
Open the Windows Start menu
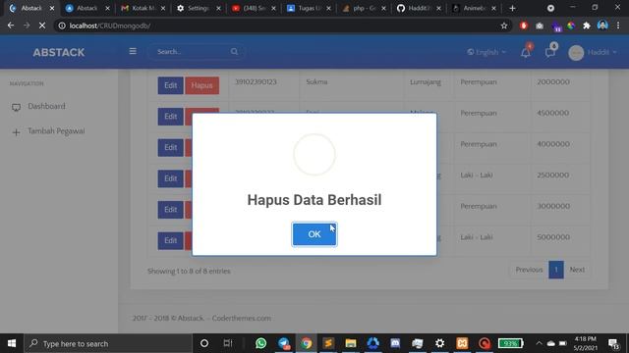pyautogui.click(x=12, y=343)
